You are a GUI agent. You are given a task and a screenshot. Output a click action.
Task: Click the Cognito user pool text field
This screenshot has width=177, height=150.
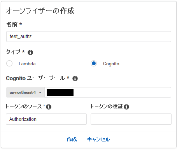click(x=108, y=92)
